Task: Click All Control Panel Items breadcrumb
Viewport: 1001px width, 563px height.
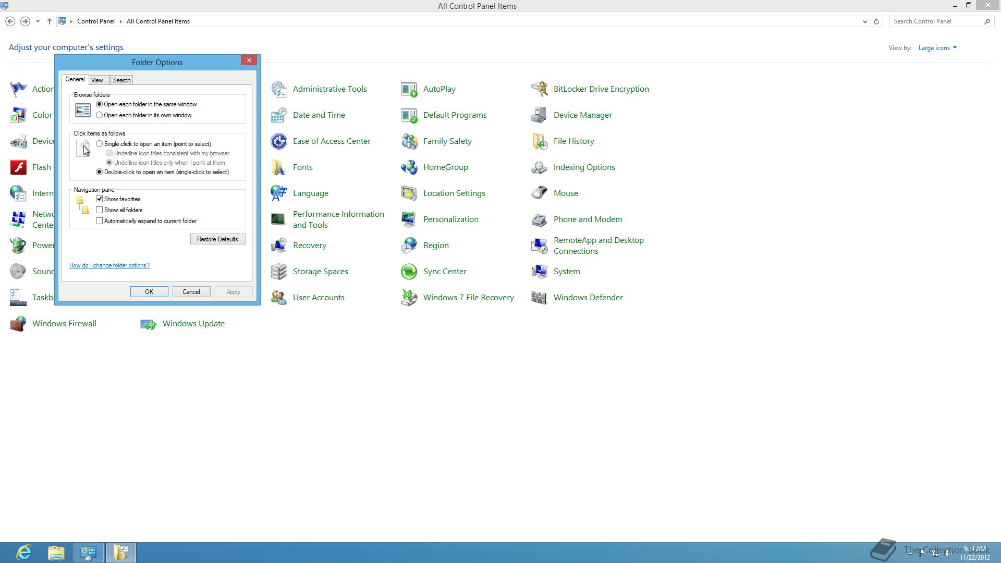Action: [x=158, y=21]
